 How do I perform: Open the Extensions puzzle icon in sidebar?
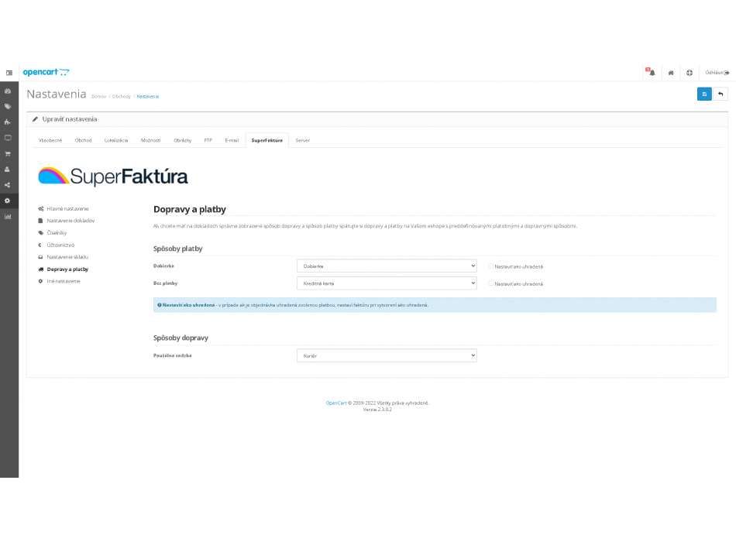coord(8,122)
